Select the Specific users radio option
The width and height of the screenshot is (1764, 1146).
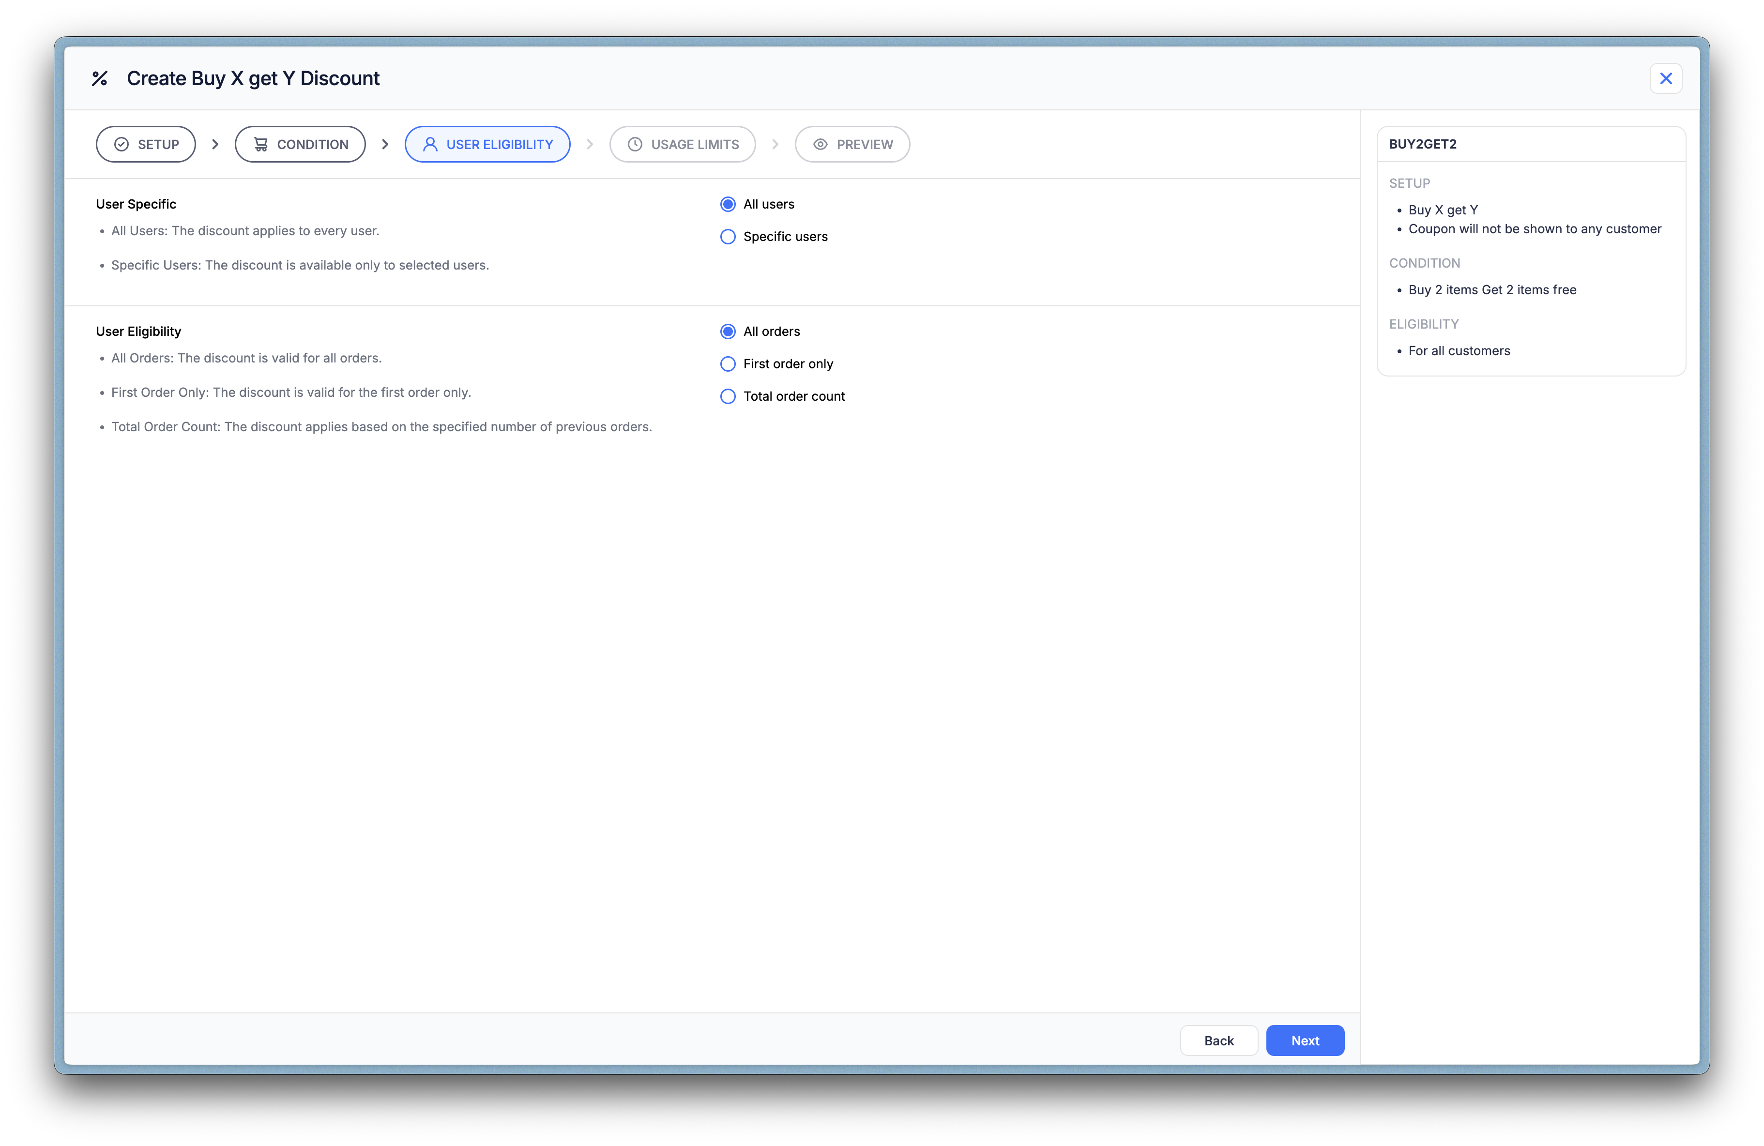728,237
